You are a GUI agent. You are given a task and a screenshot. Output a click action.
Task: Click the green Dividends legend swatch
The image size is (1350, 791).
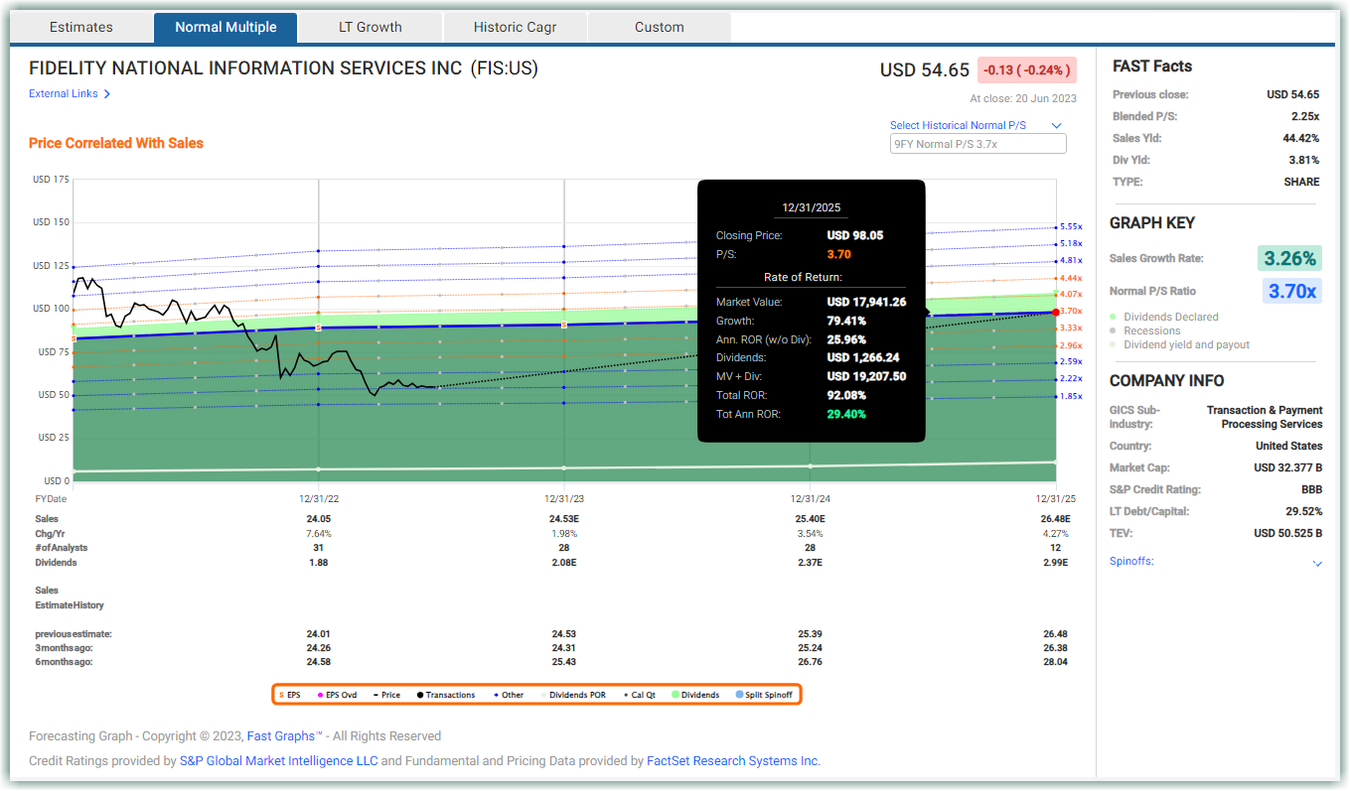tap(675, 695)
